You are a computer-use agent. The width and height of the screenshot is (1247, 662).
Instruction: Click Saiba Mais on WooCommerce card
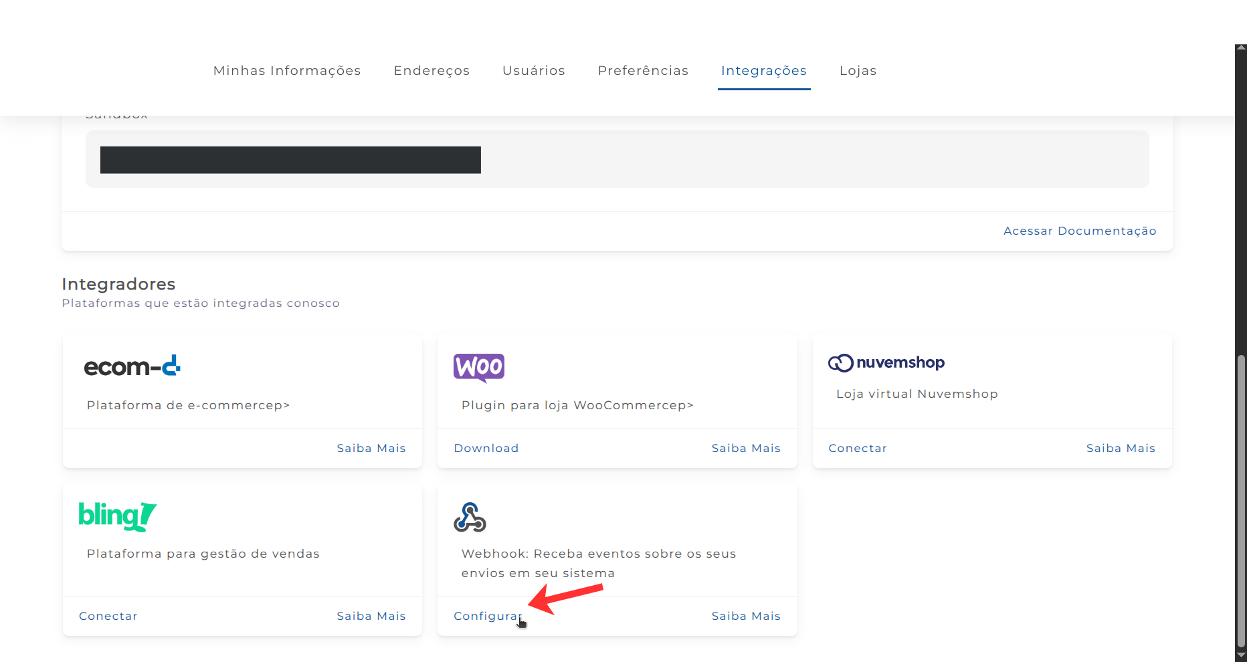(x=746, y=448)
